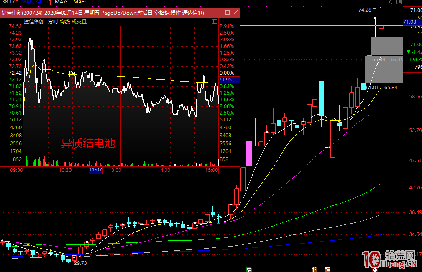
Task: Toggle the intraday popup's side panel icon
Action: (214, 21)
